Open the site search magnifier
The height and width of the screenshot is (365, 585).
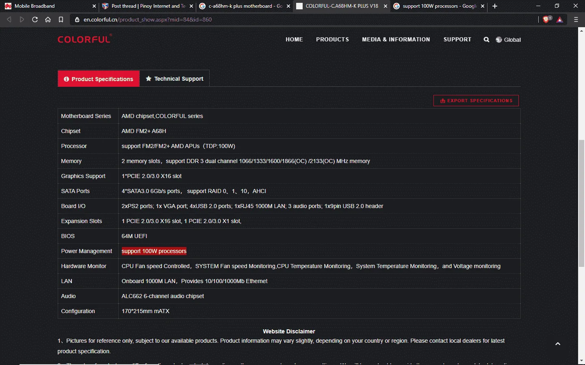coord(486,39)
